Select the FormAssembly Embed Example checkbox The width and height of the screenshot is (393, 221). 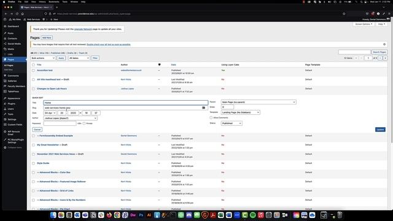pyautogui.click(x=33, y=136)
